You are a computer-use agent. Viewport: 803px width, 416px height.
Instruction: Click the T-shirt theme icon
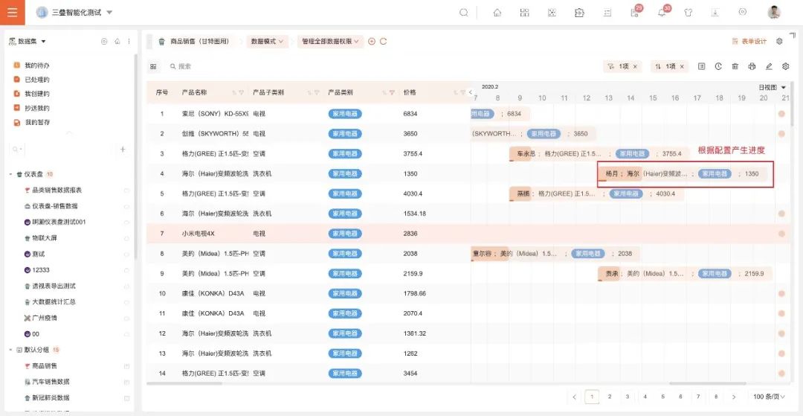click(x=688, y=13)
